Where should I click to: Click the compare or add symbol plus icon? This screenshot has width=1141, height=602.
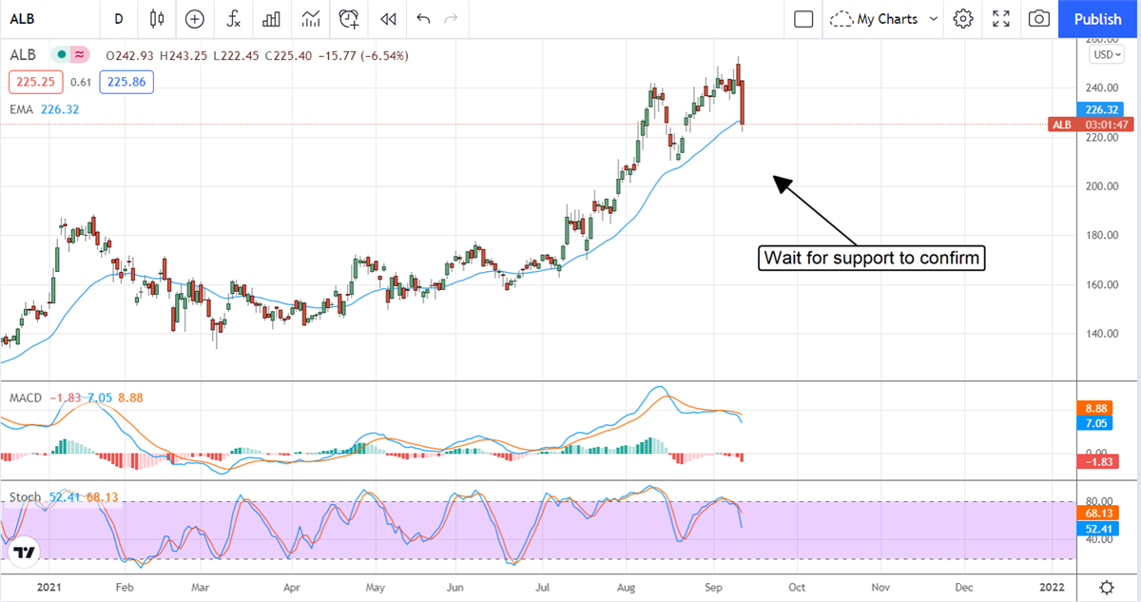pyautogui.click(x=195, y=18)
